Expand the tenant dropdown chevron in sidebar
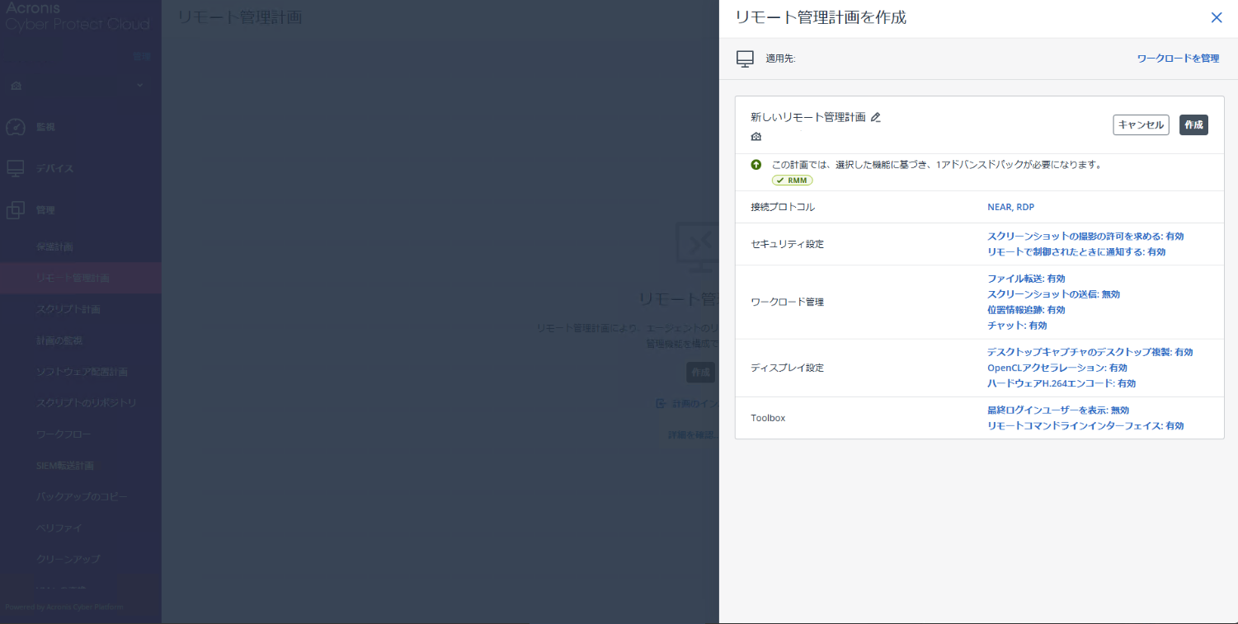The width and height of the screenshot is (1238, 624). pyautogui.click(x=139, y=85)
